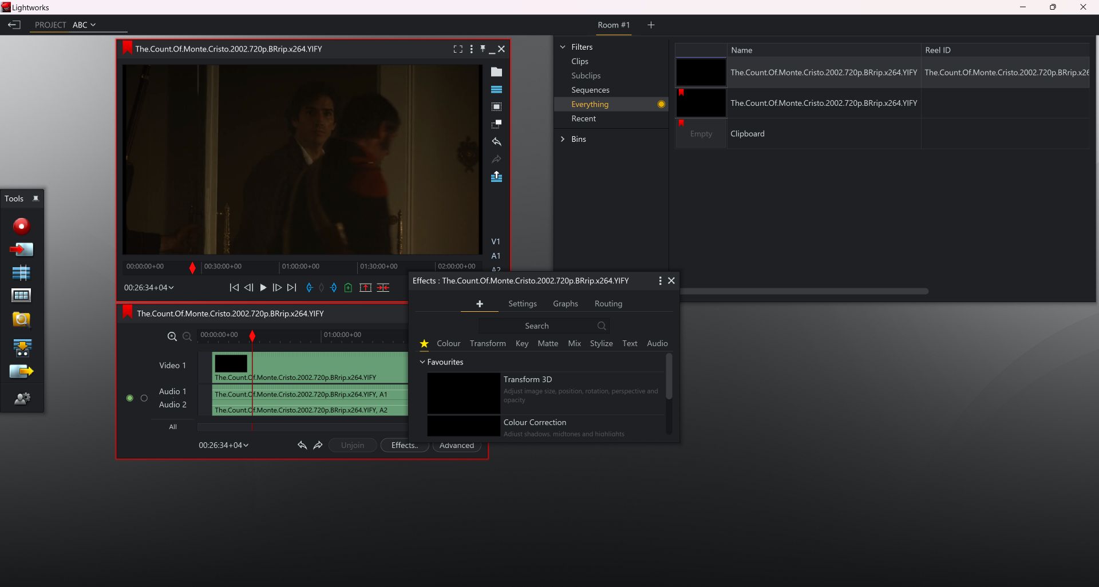Screen dimensions: 1099x587
Task: Select the Recent filter
Action: click(583, 118)
